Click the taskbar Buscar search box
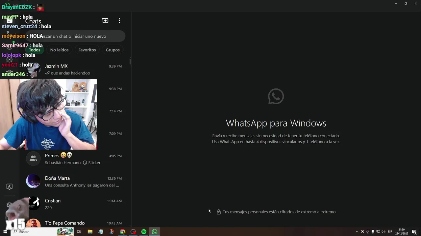The width and height of the screenshot is (421, 236). [x=42, y=232]
